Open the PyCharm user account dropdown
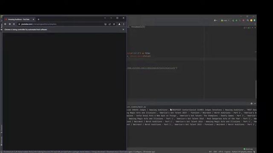The image size is (273, 153). pos(215,20)
